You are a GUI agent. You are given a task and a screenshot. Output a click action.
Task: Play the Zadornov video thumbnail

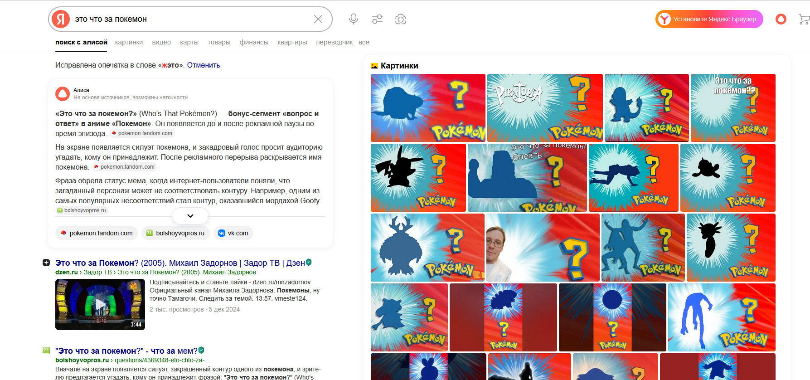(100, 304)
